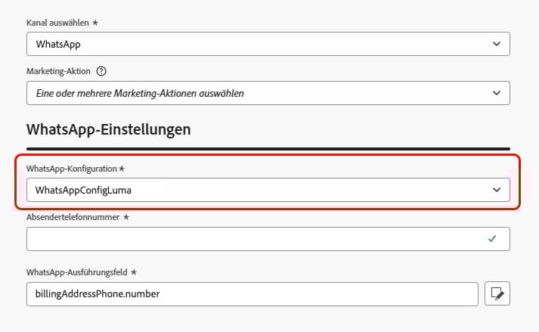Select the WhatsApp value in channel field
This screenshot has width=539, height=332.
click(x=57, y=44)
